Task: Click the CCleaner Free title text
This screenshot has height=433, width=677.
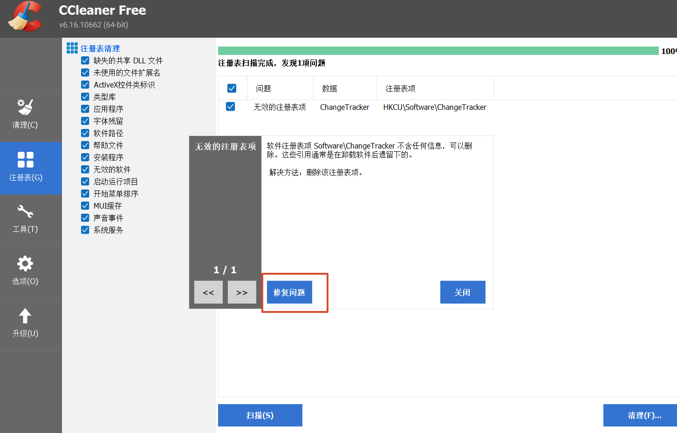Action: tap(103, 10)
